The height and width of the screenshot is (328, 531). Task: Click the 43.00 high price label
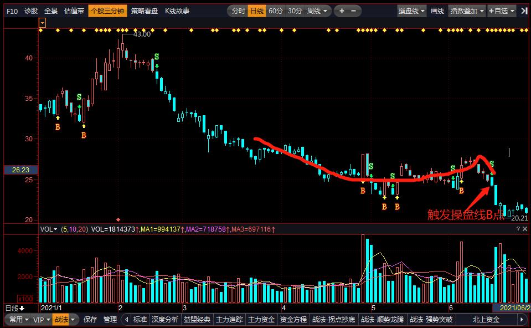[142, 34]
